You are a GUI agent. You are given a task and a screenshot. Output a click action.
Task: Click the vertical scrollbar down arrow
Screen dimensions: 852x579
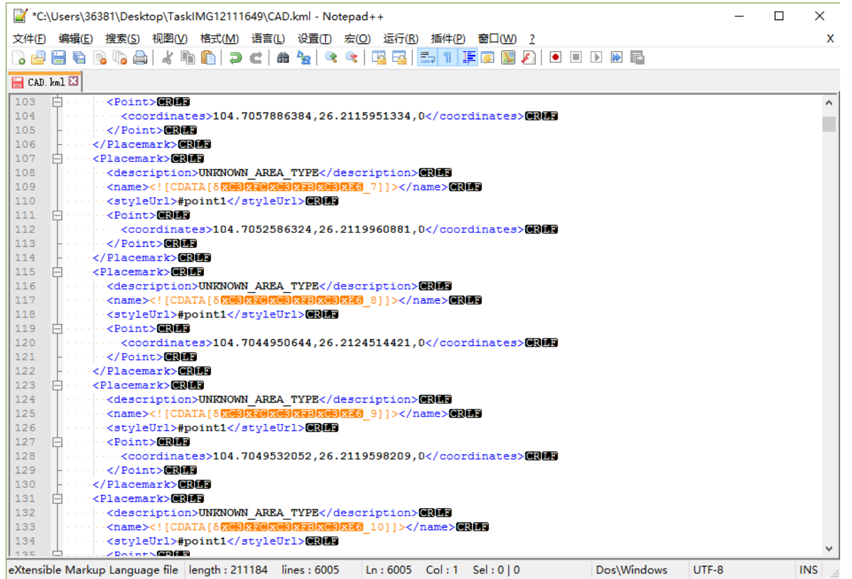coord(829,548)
